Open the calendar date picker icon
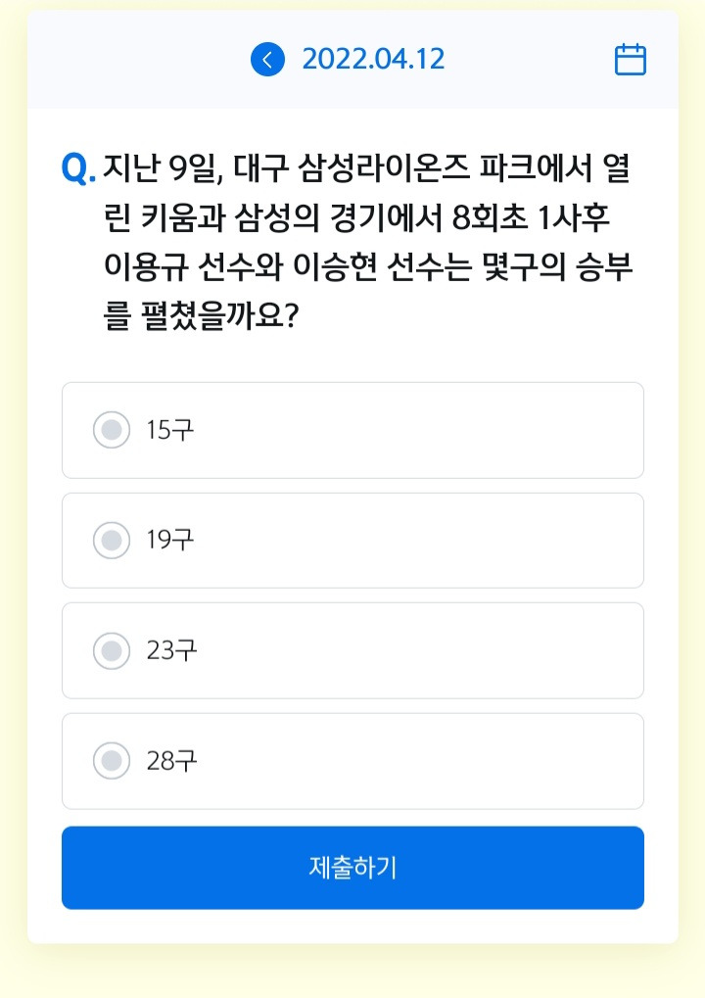The width and height of the screenshot is (705, 998). pyautogui.click(x=630, y=60)
